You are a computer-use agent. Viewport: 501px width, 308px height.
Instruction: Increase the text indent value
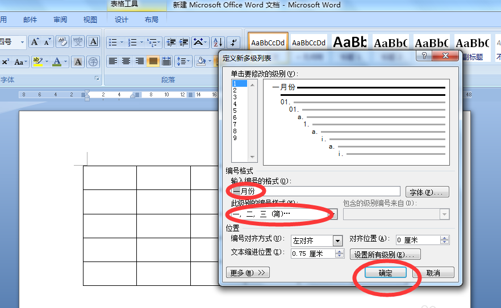[x=339, y=251]
